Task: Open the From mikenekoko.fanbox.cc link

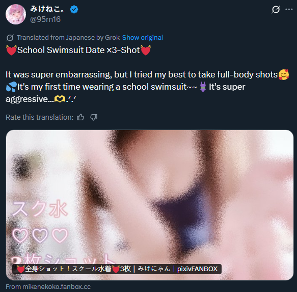Action: [x=48, y=287]
